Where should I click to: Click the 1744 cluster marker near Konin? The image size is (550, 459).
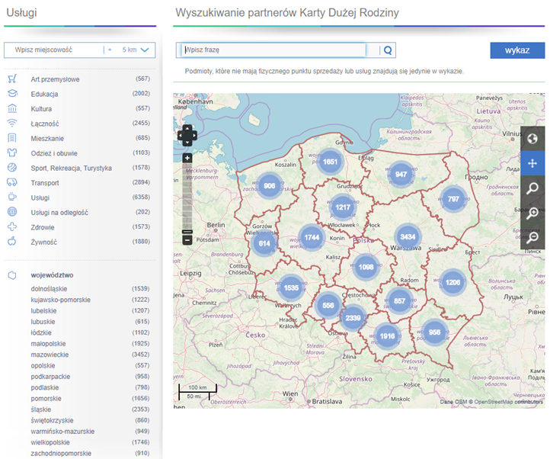click(x=312, y=237)
